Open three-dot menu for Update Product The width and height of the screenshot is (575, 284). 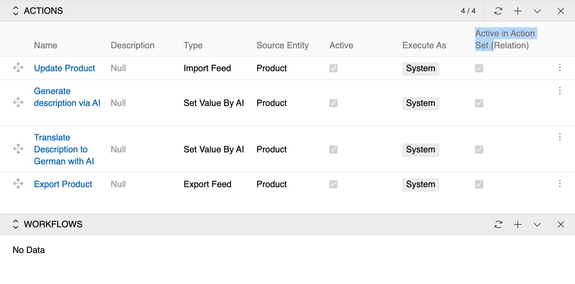(560, 68)
